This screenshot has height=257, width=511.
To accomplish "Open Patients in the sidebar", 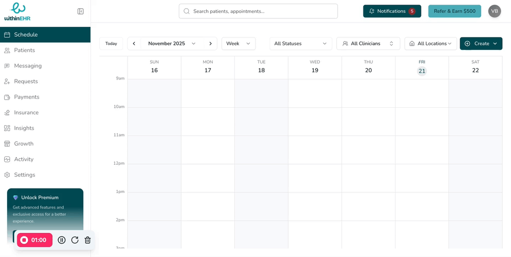I will pos(24,50).
